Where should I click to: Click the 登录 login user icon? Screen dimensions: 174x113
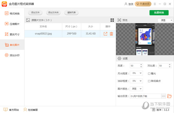(x=126, y=4)
